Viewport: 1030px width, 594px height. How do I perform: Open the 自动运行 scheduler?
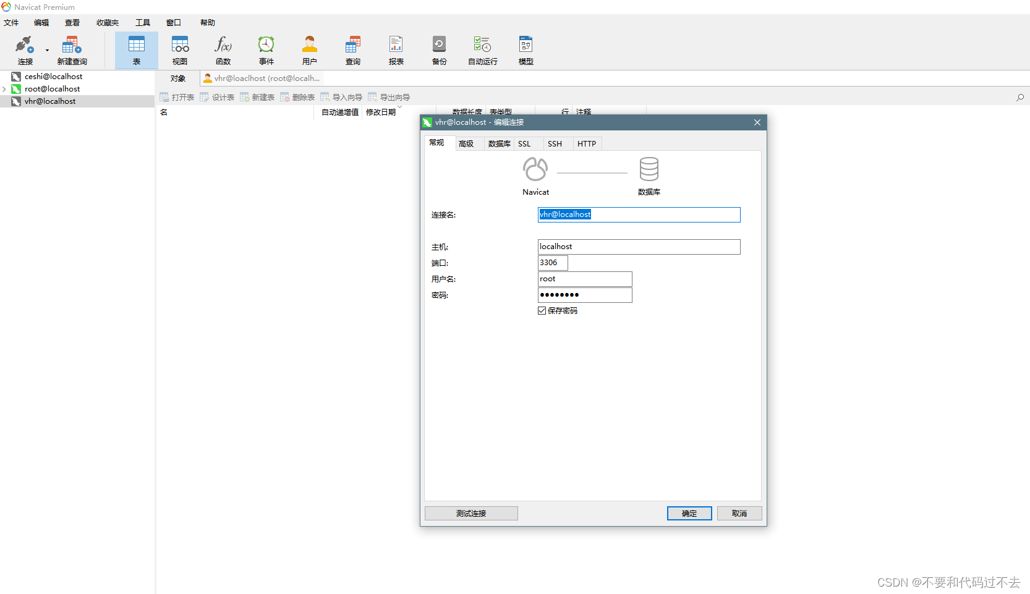coord(482,49)
